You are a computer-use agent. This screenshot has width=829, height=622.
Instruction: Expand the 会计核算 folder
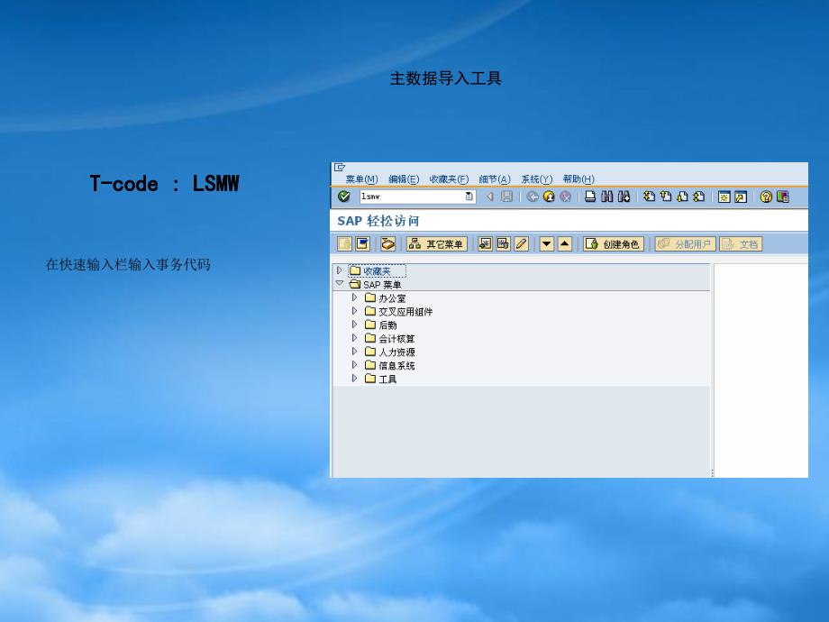354,337
